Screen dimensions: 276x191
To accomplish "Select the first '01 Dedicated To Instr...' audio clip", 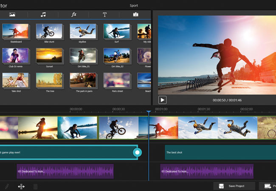I will coord(65,171).
